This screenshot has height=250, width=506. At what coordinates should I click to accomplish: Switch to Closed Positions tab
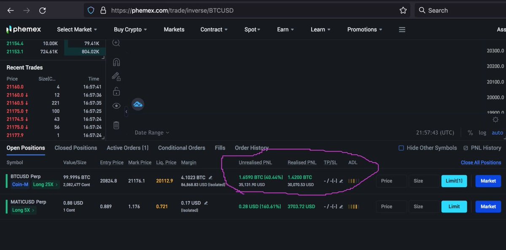(76, 148)
